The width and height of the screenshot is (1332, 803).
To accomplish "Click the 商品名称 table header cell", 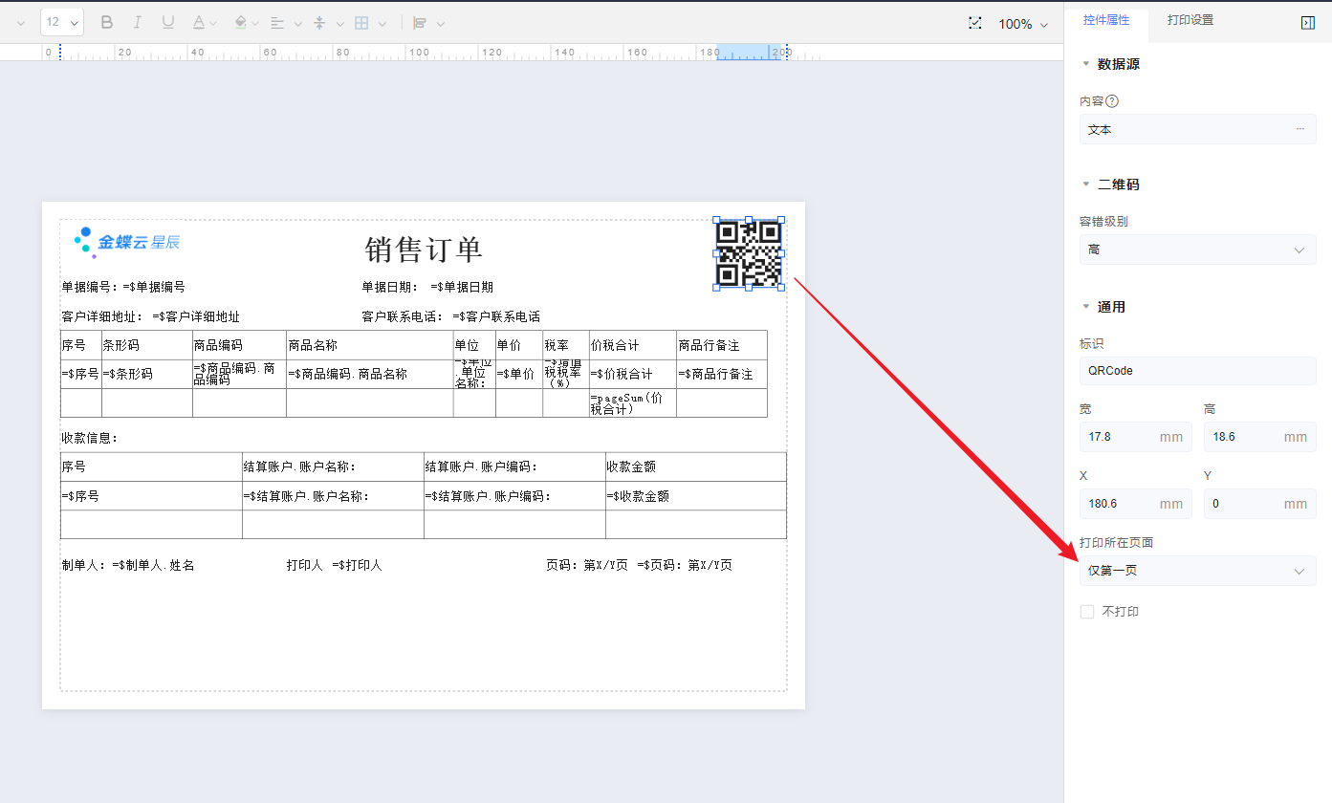I will tap(370, 345).
